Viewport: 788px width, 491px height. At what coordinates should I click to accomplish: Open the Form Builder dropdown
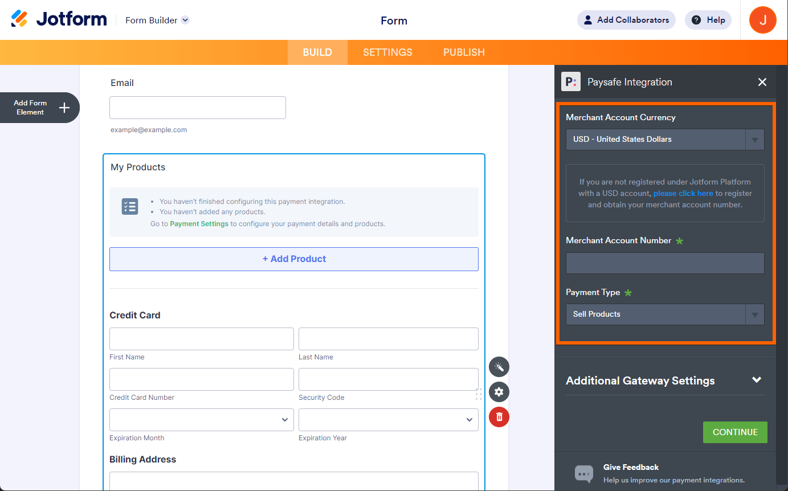157,20
